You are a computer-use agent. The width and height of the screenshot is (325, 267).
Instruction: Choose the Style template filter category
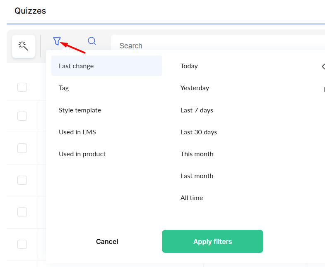[x=80, y=110]
